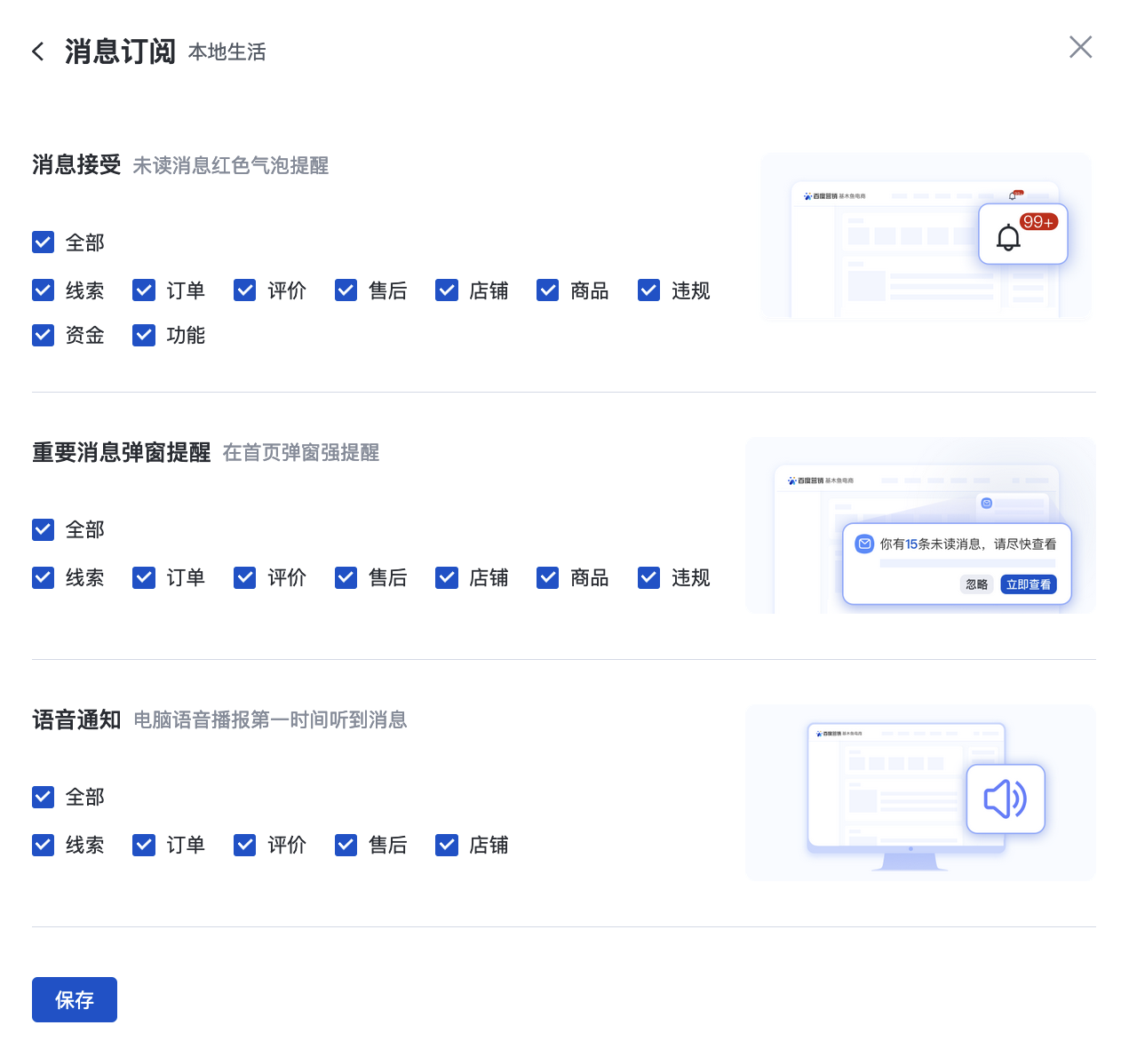Screen dimensions: 1121x1041
Task: Close the 消息订阅 panel with the X
Action: (1080, 47)
